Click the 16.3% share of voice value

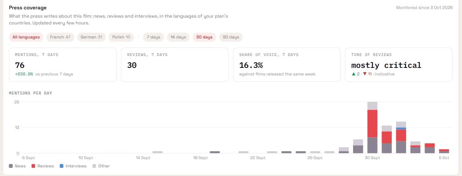click(x=251, y=65)
